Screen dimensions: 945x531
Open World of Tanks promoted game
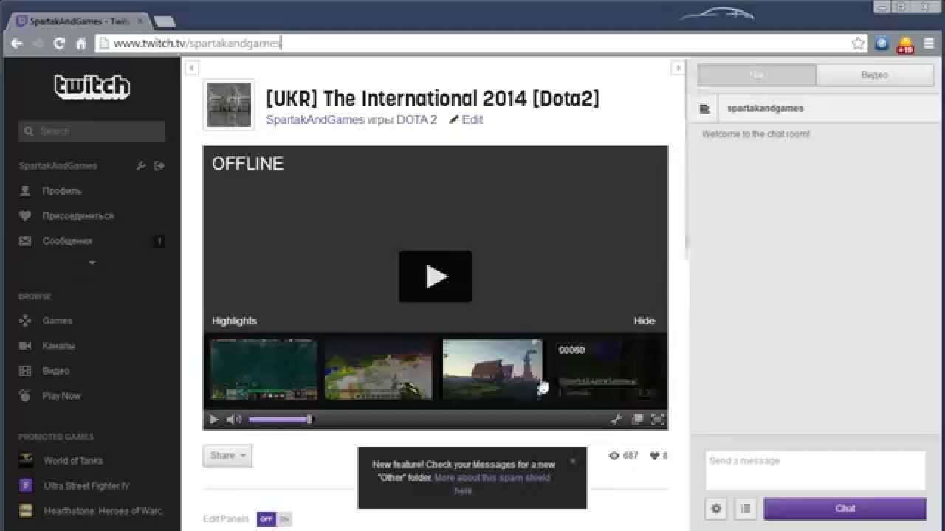click(x=73, y=461)
